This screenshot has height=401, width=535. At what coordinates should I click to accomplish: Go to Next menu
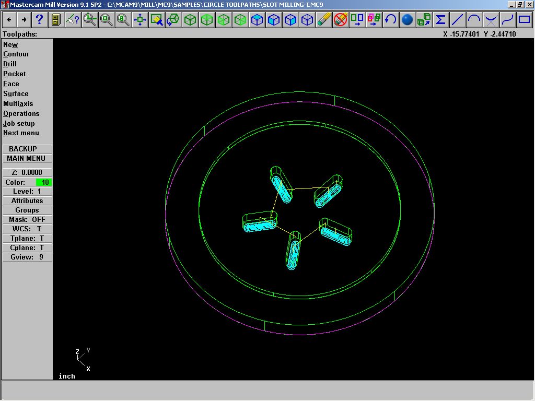21,133
